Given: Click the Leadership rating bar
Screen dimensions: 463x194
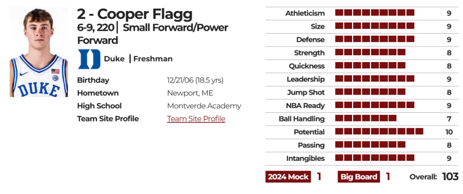Looking at the screenshot, I should [375, 78].
